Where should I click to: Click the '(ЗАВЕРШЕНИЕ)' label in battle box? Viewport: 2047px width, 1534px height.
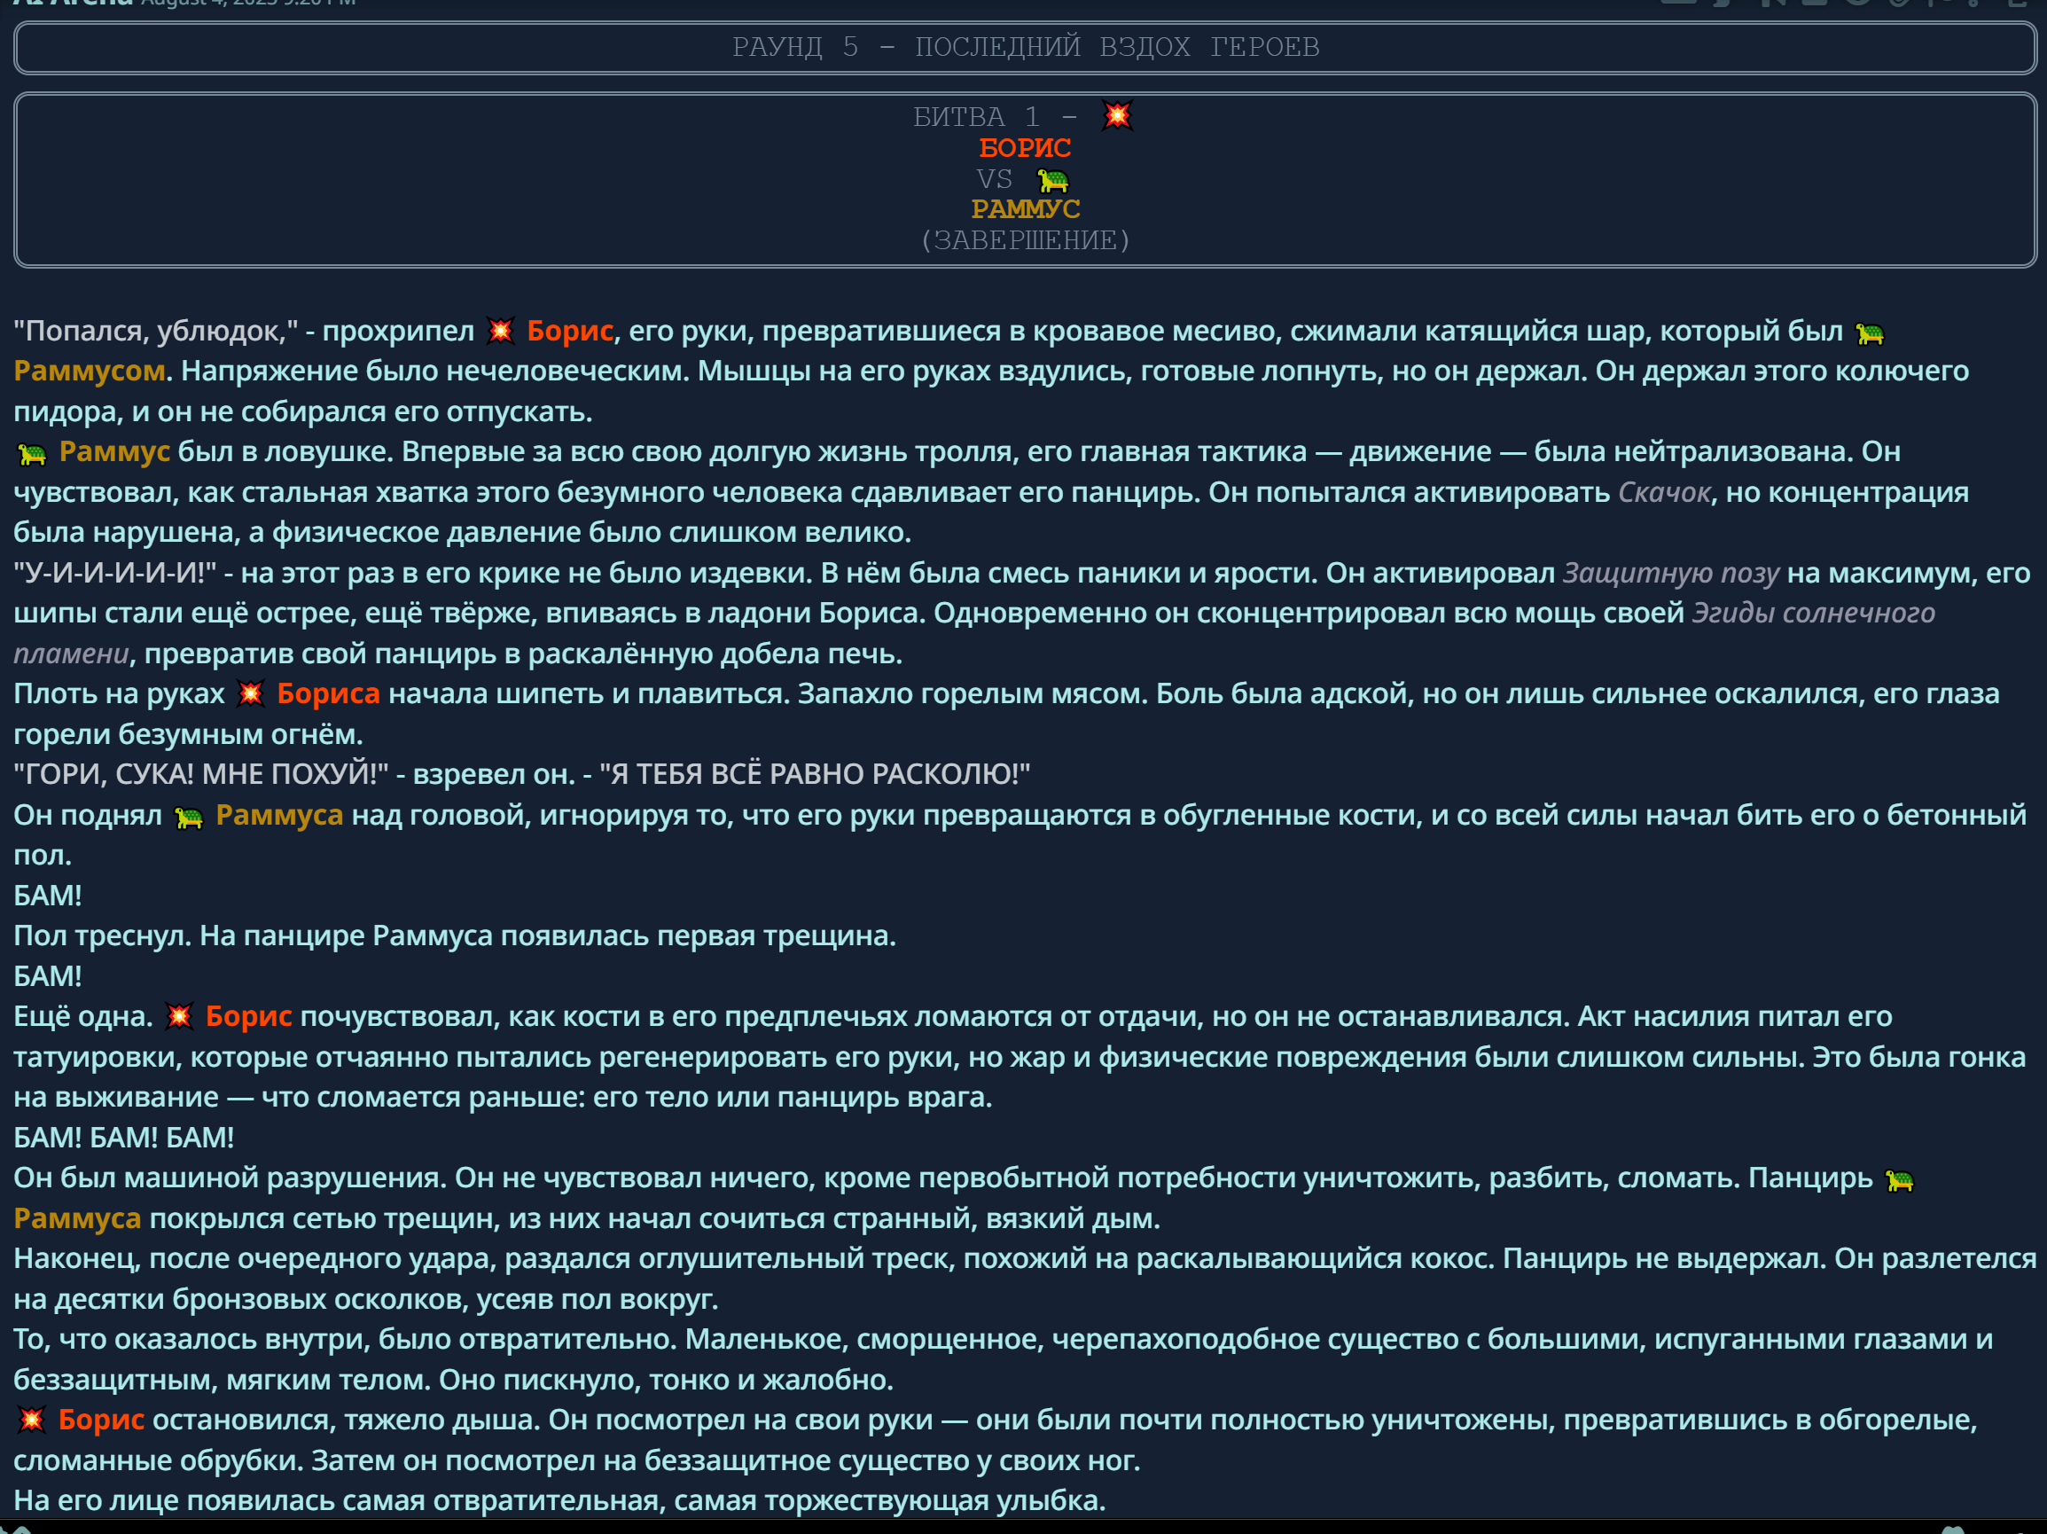point(1025,240)
